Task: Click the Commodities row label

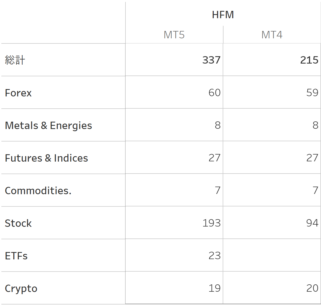Action: (x=38, y=191)
